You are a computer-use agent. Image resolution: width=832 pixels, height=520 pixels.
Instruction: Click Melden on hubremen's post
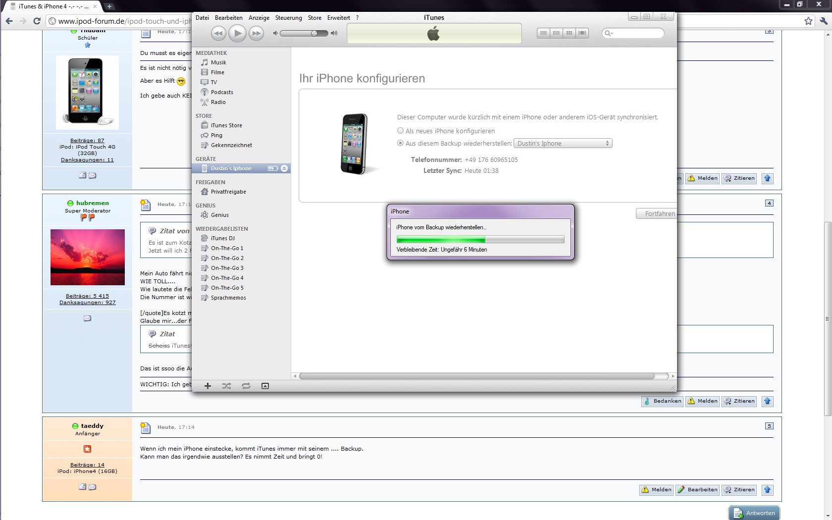[x=703, y=401]
